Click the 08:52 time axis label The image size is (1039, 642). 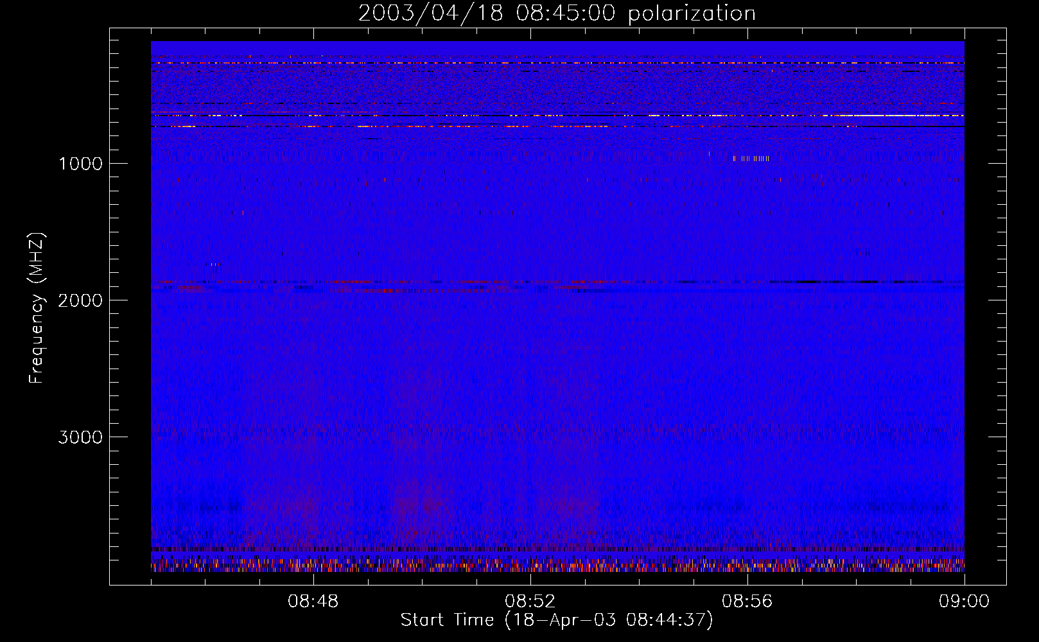(530, 602)
